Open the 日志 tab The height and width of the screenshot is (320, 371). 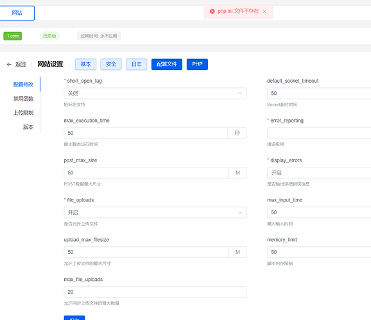137,64
